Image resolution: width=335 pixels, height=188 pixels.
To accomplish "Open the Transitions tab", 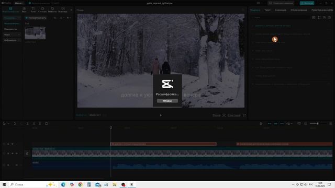I will click(63, 10).
